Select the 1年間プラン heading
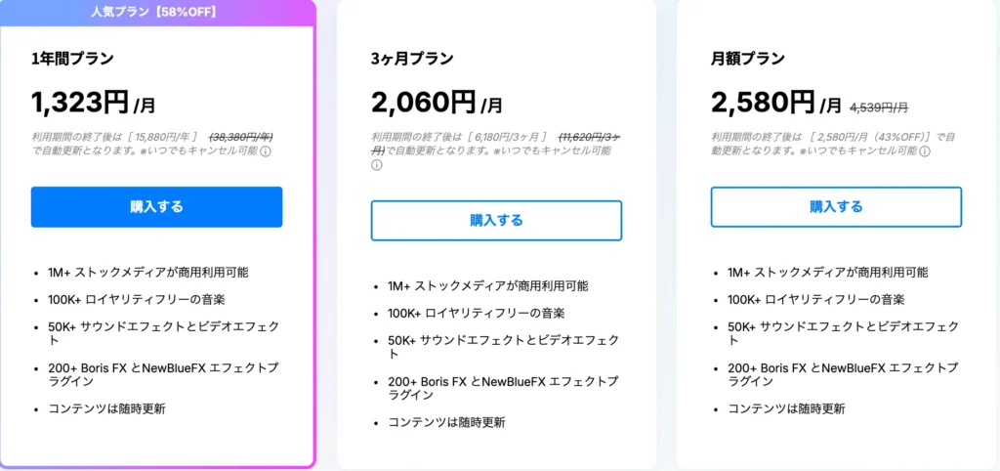 (x=72, y=59)
